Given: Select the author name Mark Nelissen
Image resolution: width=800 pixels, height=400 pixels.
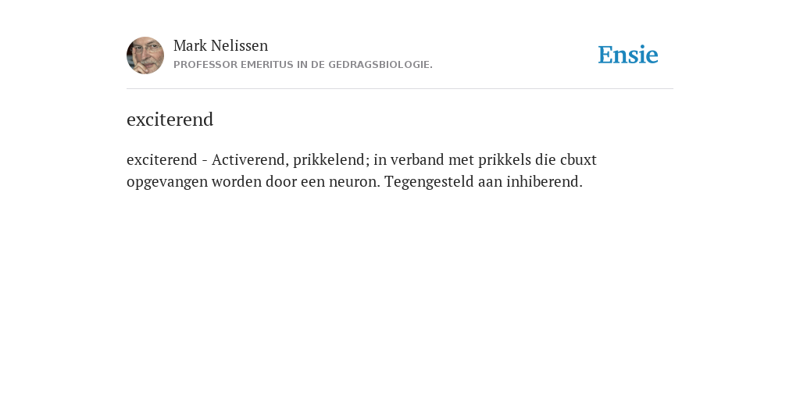Looking at the screenshot, I should click(x=220, y=45).
